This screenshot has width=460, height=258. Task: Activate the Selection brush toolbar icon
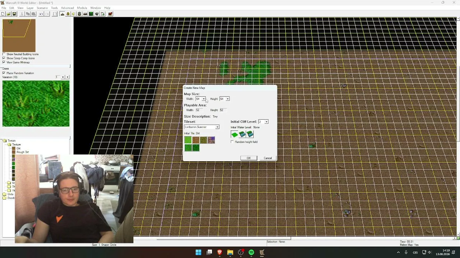[55, 14]
